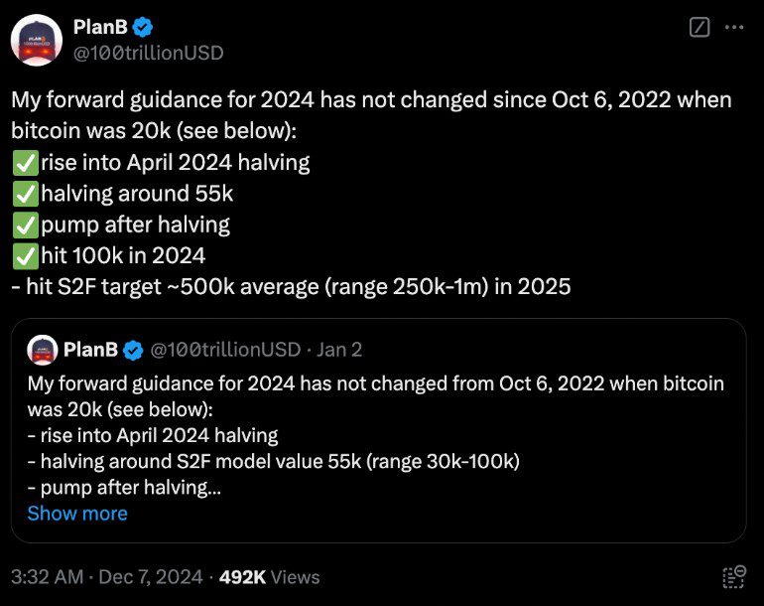Click the verified badge beside the header PlanB name

coord(142,27)
